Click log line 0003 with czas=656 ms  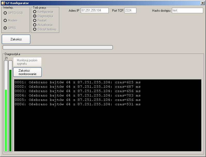pos(78,91)
